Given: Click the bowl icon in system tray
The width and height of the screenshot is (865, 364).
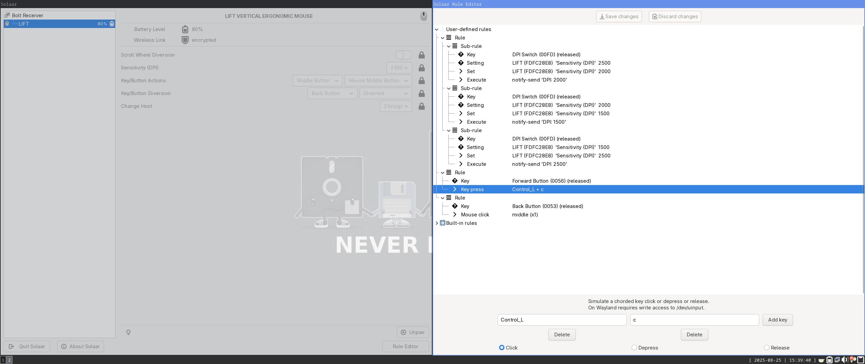Looking at the screenshot, I should coord(821,360).
